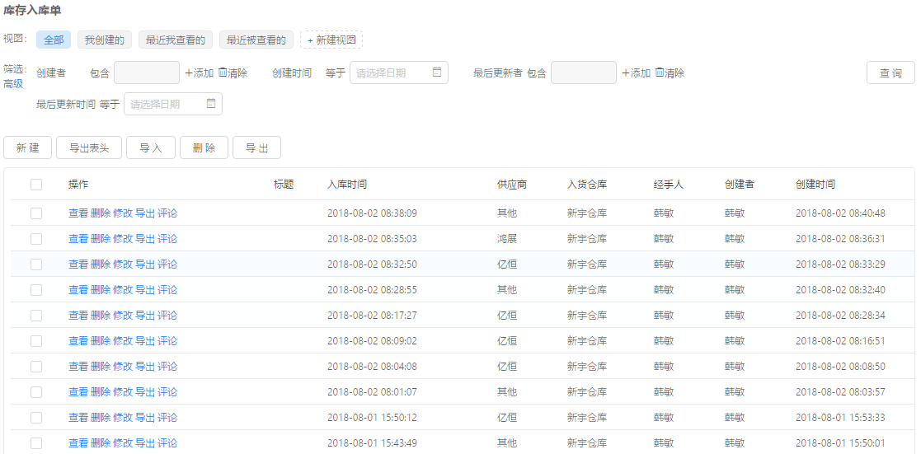Select the 最近我查看的 view tab
Viewport: 921px width, 454px height.
[176, 40]
